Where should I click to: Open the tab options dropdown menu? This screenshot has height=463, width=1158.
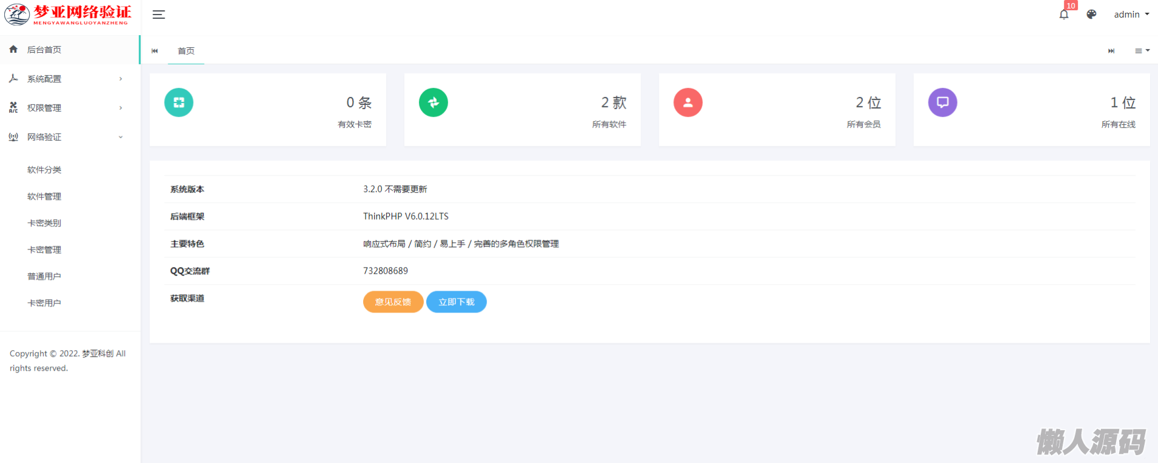pos(1142,51)
